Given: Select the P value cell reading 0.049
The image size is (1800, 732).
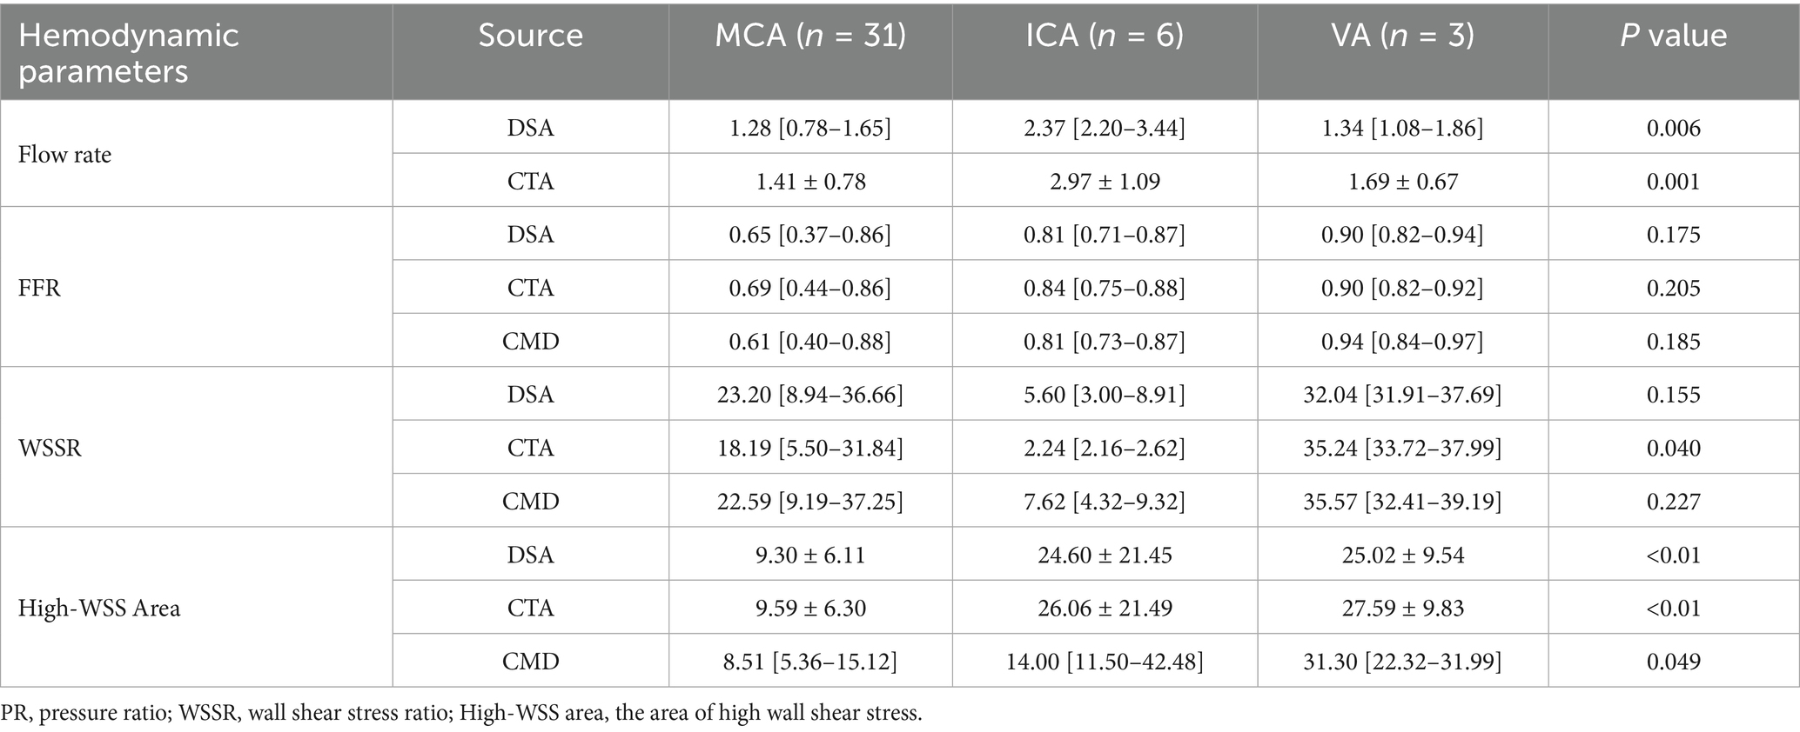Looking at the screenshot, I should [x=1673, y=662].
